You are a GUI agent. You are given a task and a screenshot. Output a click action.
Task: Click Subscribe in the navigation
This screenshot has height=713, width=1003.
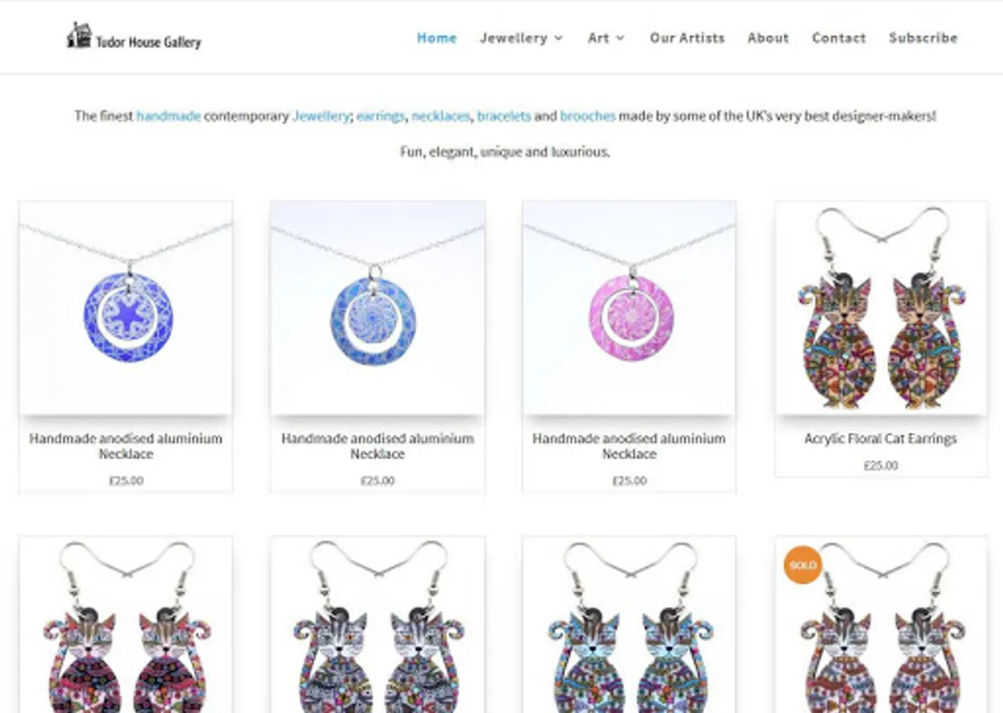point(923,37)
